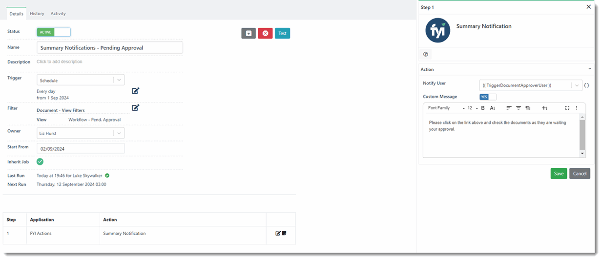This screenshot has height=260, width=602.
Task: Click the red delete button
Action: pyautogui.click(x=265, y=33)
